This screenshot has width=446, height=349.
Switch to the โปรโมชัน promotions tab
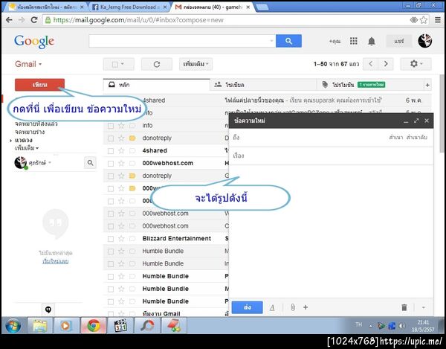(369, 85)
